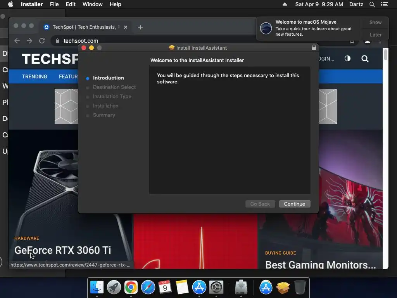Click Show on the macOS Mojave notification
This screenshot has height=298, width=397.
pyautogui.click(x=375, y=23)
